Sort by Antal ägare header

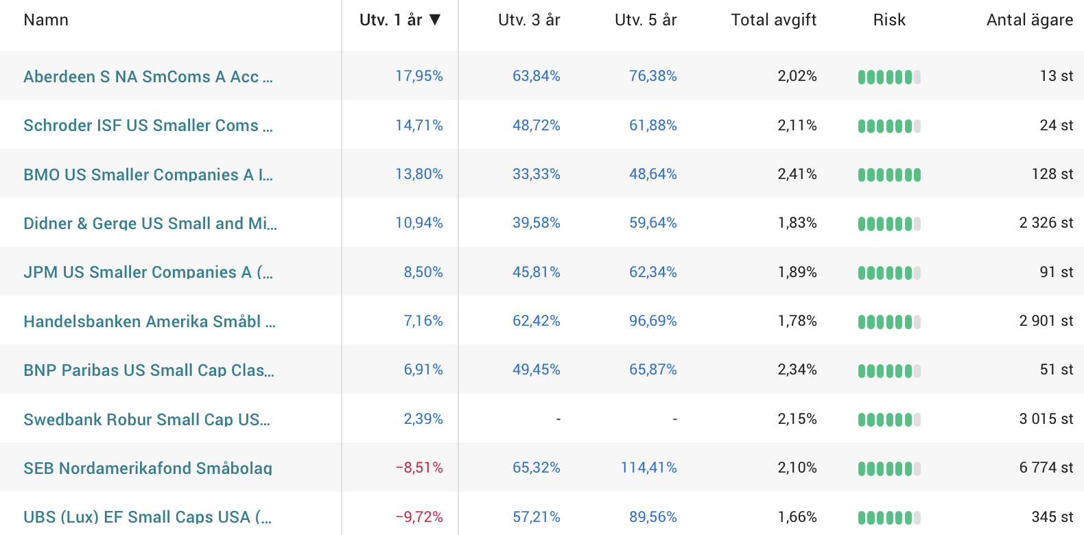(x=1029, y=20)
